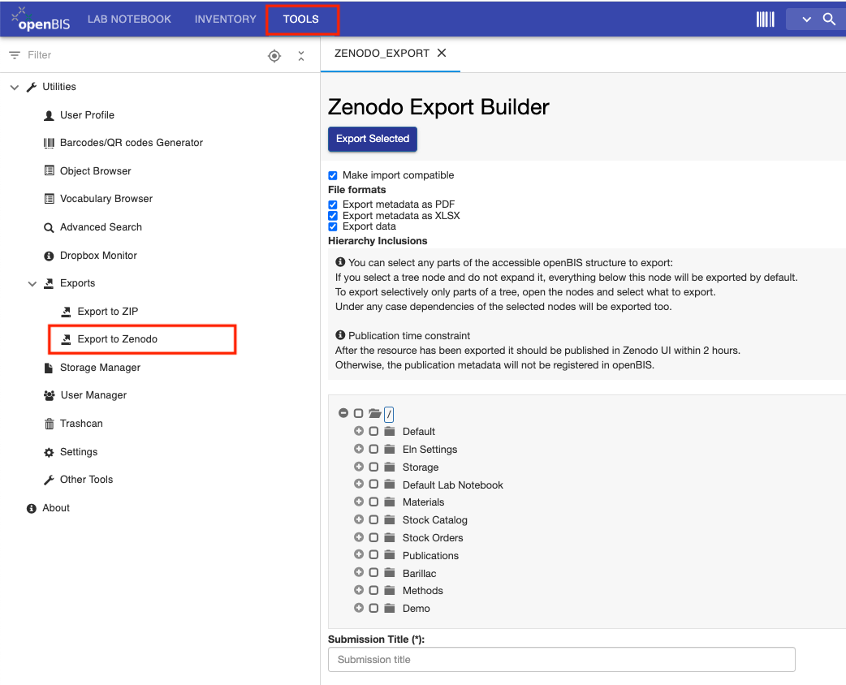Select the ZENODO_EXPORT tab
The width and height of the screenshot is (846, 685).
pos(382,54)
